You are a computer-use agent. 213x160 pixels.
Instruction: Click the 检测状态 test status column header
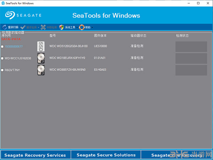182,36
